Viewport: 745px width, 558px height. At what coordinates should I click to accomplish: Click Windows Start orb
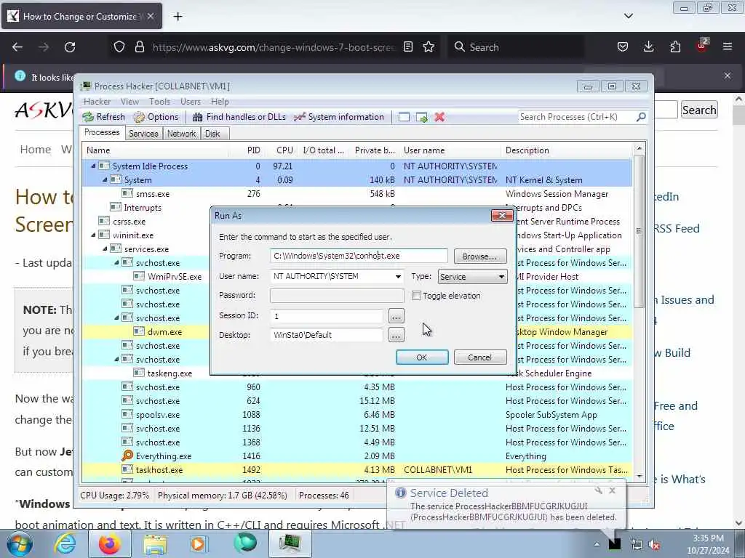19,543
